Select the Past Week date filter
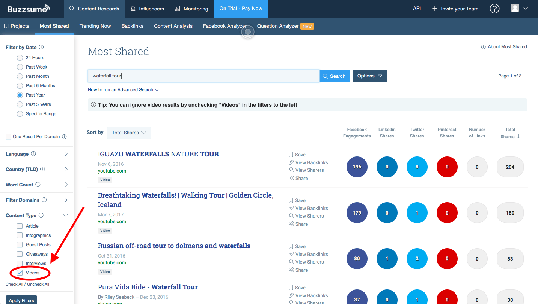538x304 pixels. click(x=20, y=67)
